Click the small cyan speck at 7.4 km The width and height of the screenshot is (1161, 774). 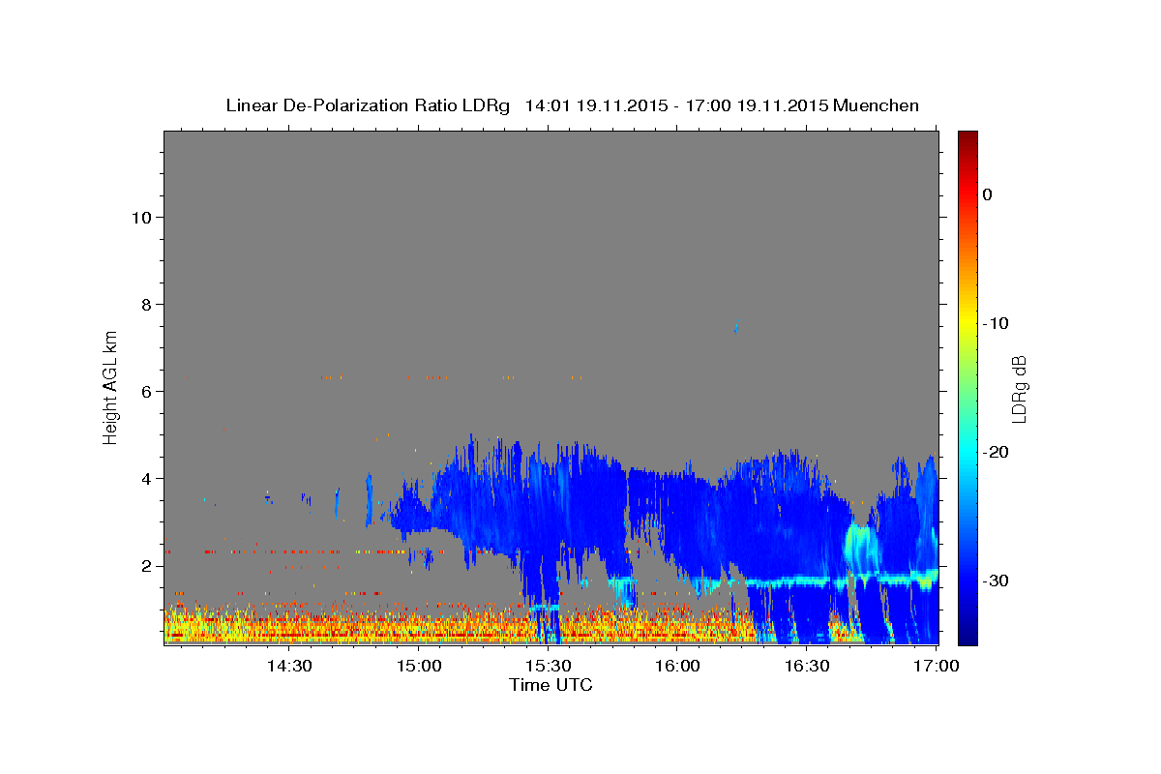736,330
